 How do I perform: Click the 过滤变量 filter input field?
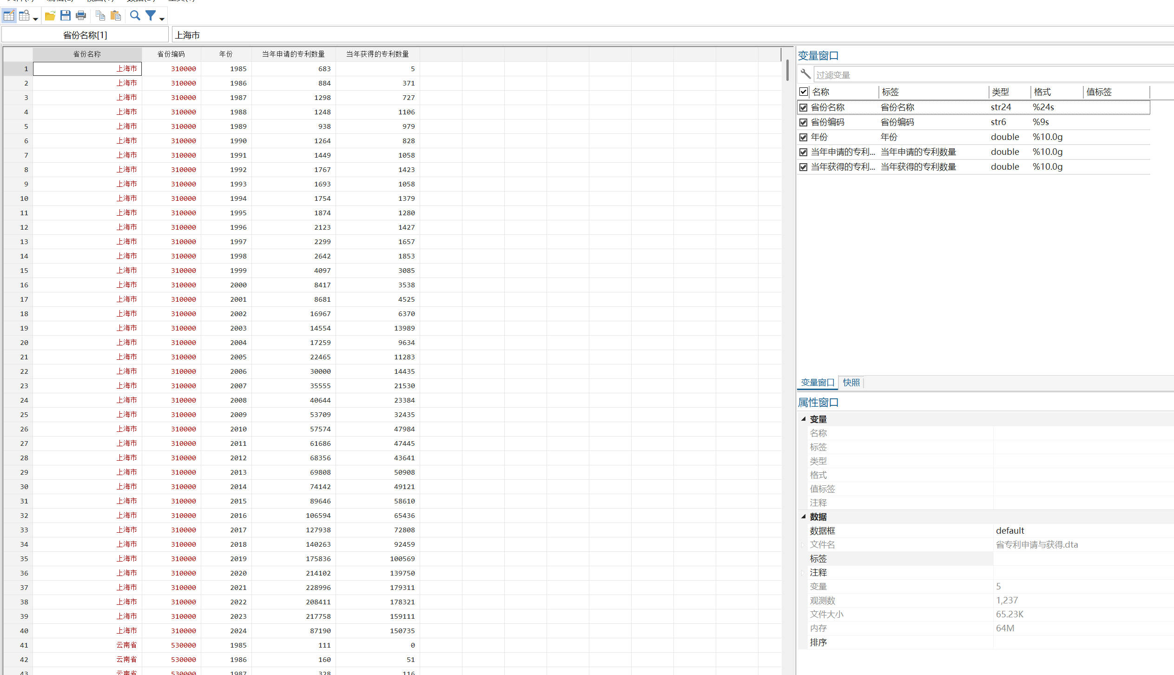[976, 75]
